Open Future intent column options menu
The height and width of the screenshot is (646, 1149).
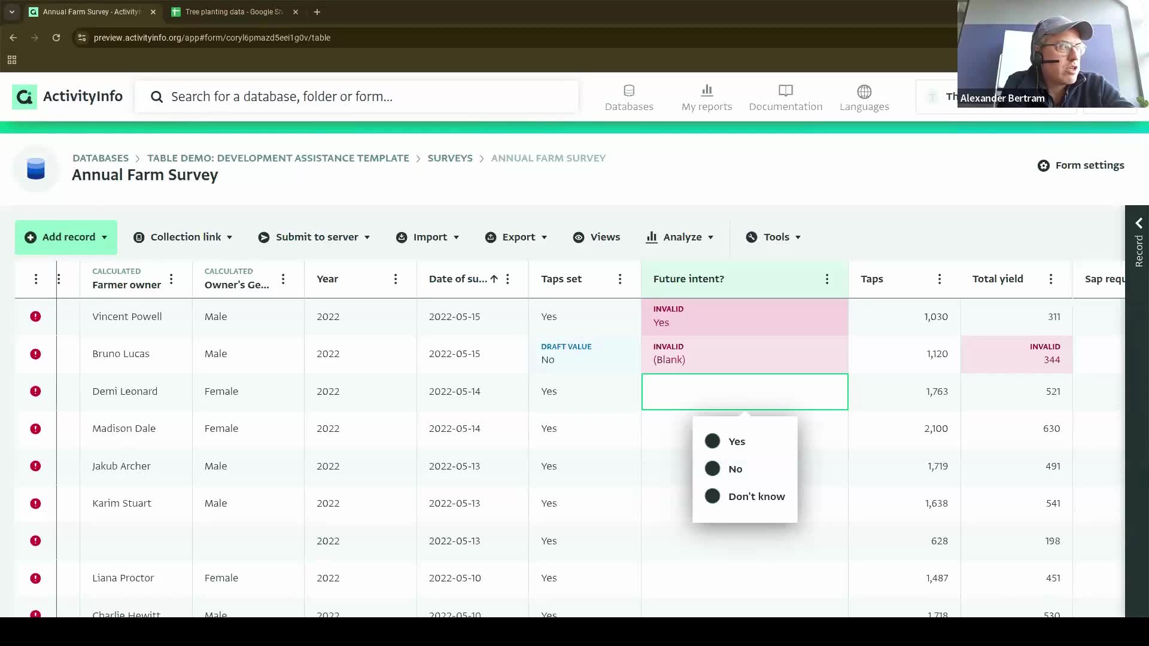(x=827, y=279)
